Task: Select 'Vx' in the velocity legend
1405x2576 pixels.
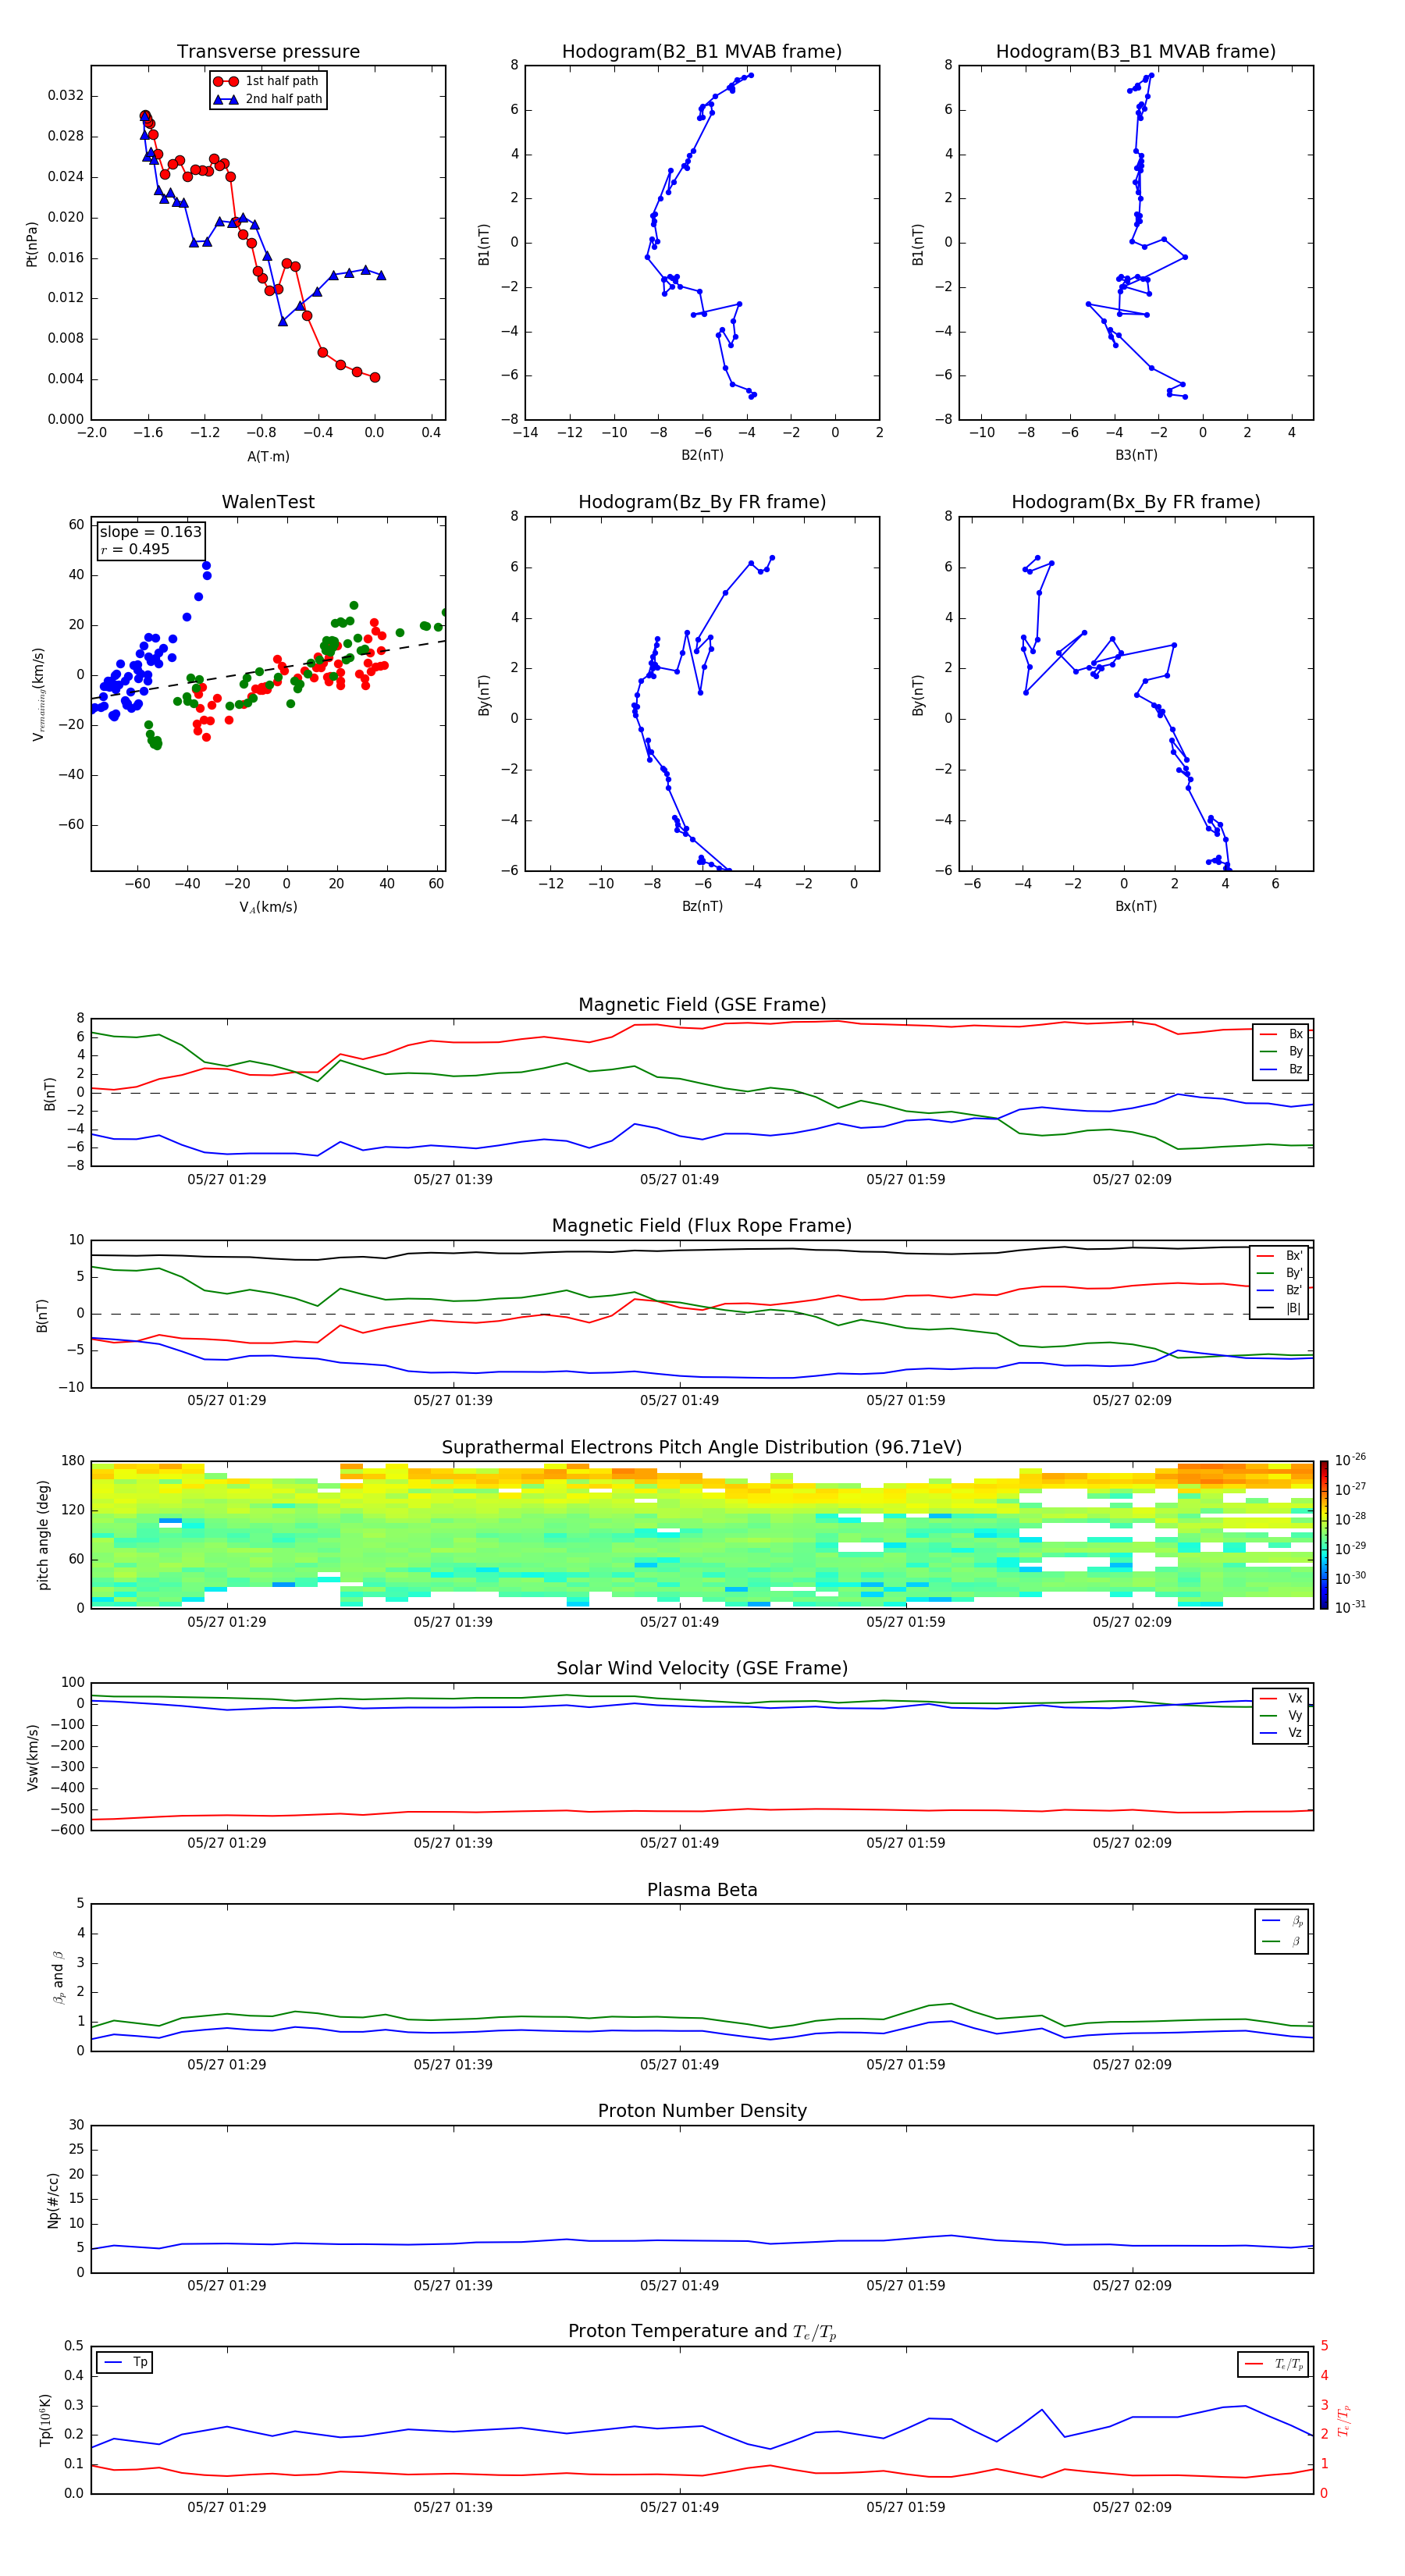Action: click(1281, 1698)
